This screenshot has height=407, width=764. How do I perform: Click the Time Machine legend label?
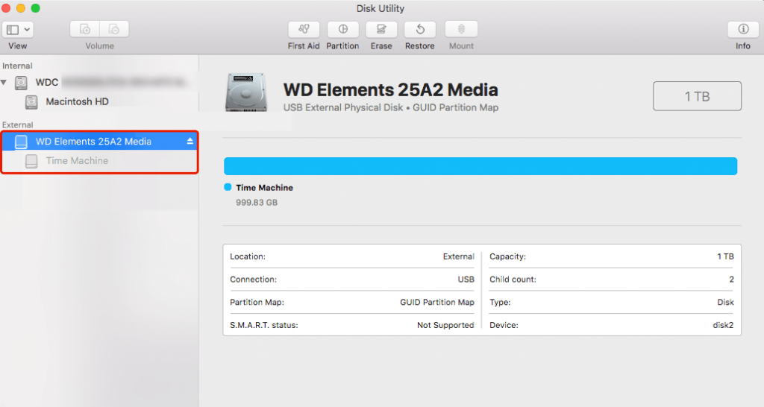point(265,187)
